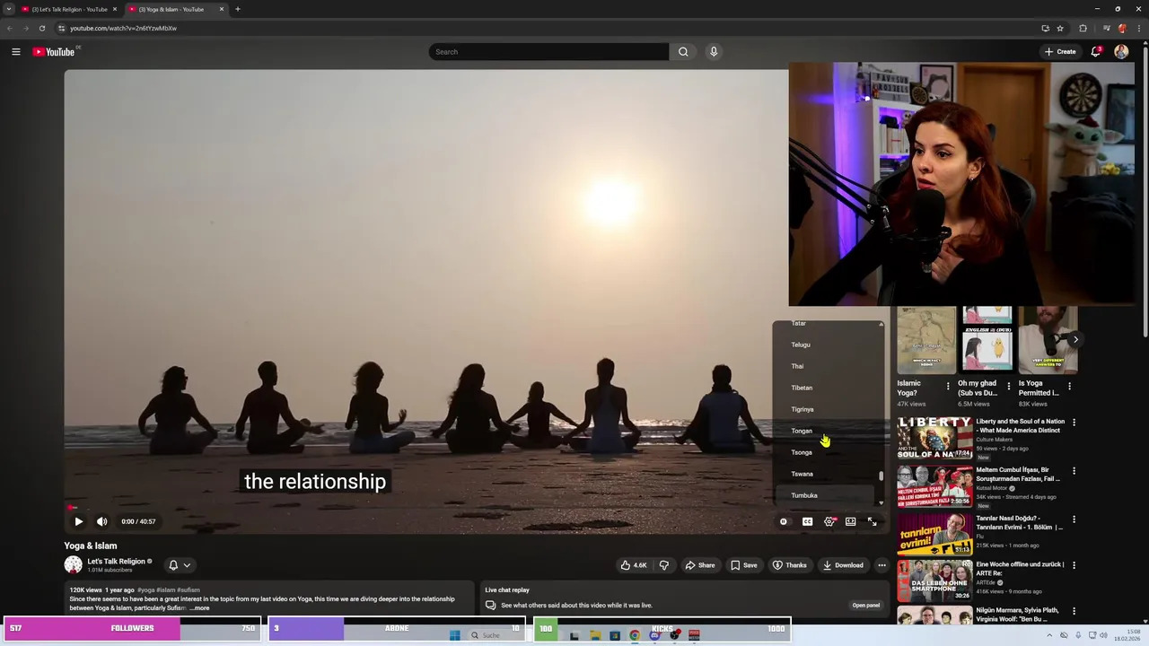Open Windows Start menu
The image size is (1149, 646).
pyautogui.click(x=454, y=635)
